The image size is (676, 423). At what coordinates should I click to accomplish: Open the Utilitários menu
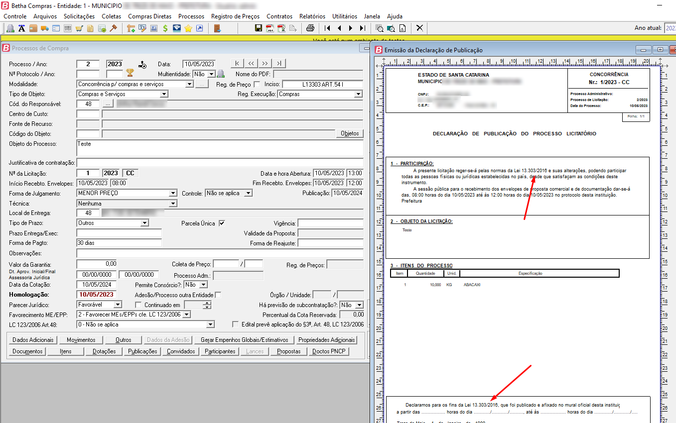pyautogui.click(x=345, y=16)
